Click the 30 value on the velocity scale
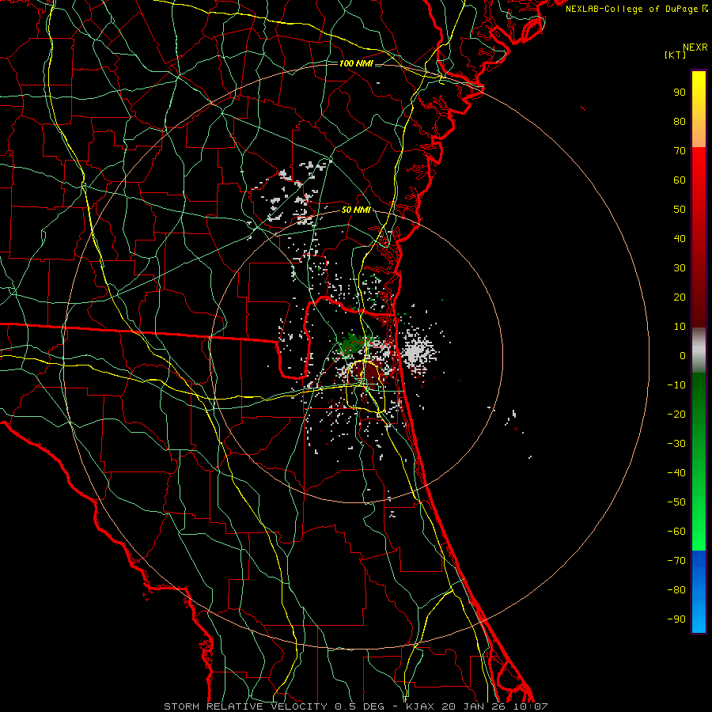 tap(680, 268)
